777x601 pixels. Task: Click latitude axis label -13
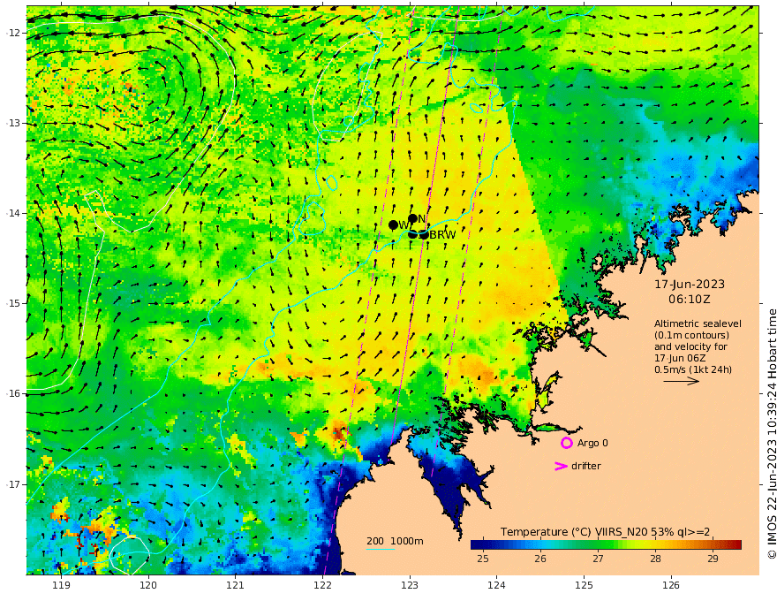[13, 123]
